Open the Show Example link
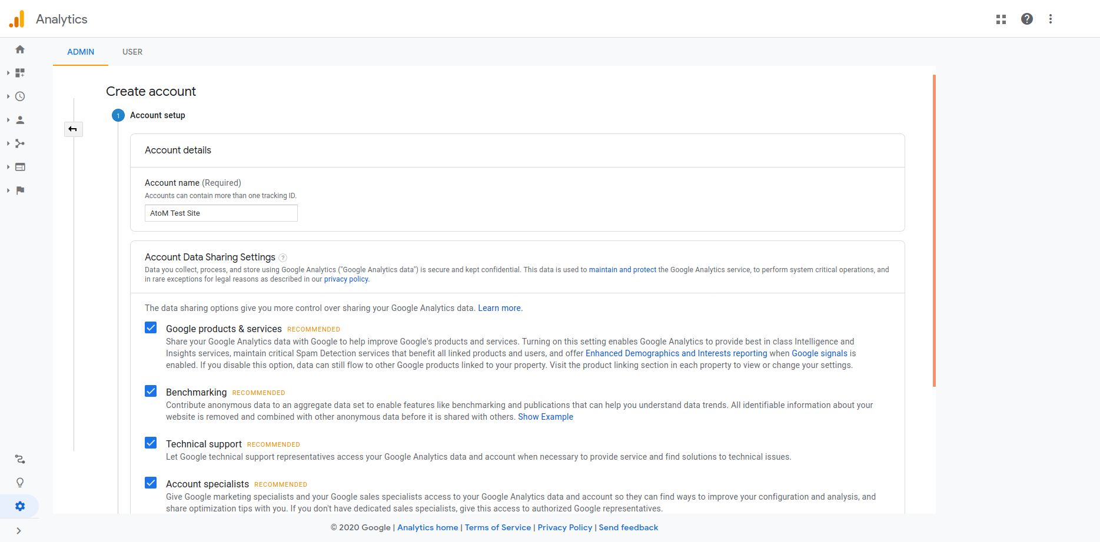 (545, 417)
